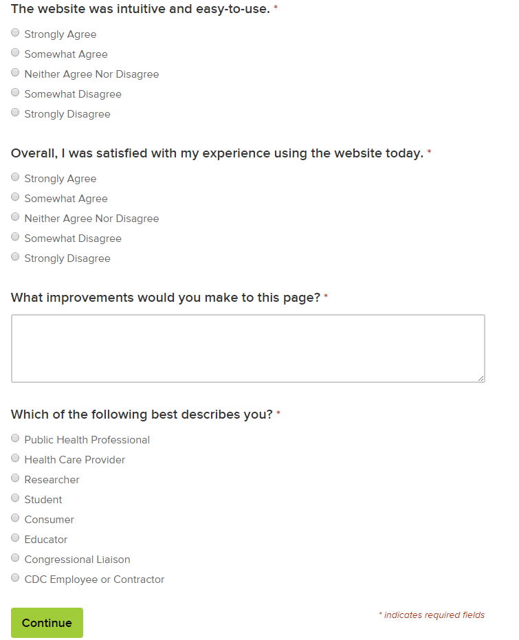
Task: Choose Strongly Disagree for intuitive website question
Action: pos(15,113)
